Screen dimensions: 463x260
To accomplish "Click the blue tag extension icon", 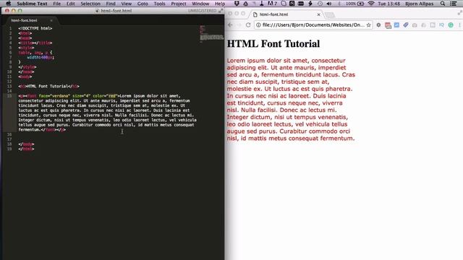I will (406, 25).
